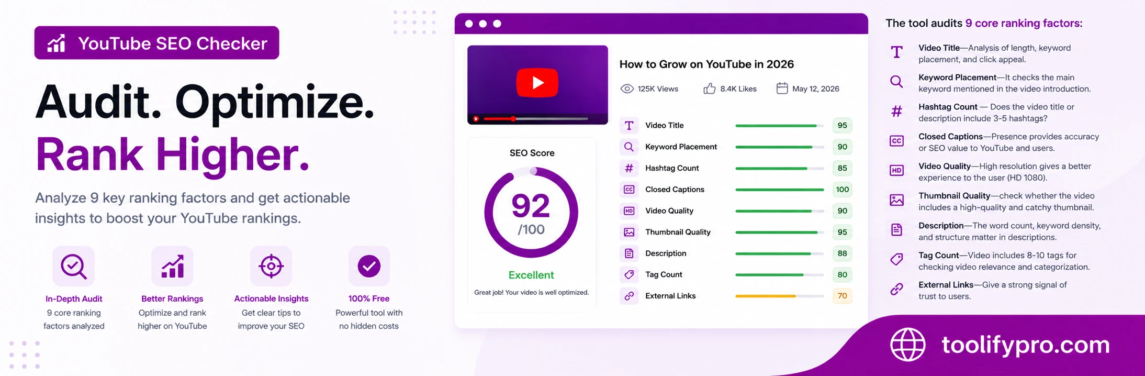Image resolution: width=1145 pixels, height=376 pixels.
Task: Click the '9 core ranking factors:' purple text
Action: click(1024, 23)
